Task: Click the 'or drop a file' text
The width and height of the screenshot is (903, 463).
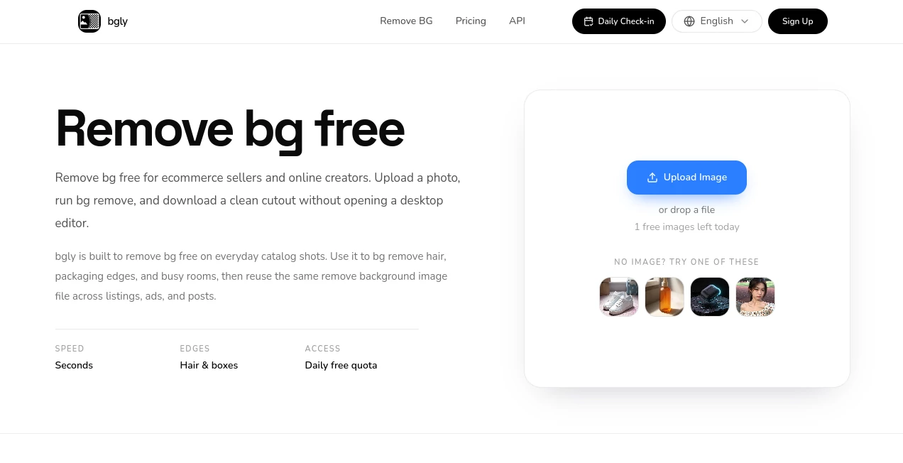Action: [686, 210]
